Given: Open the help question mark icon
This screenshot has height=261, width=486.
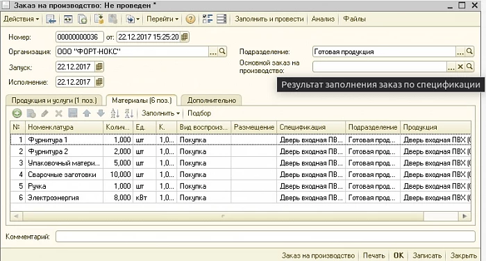Looking at the screenshot, I should pyautogui.click(x=190, y=19).
